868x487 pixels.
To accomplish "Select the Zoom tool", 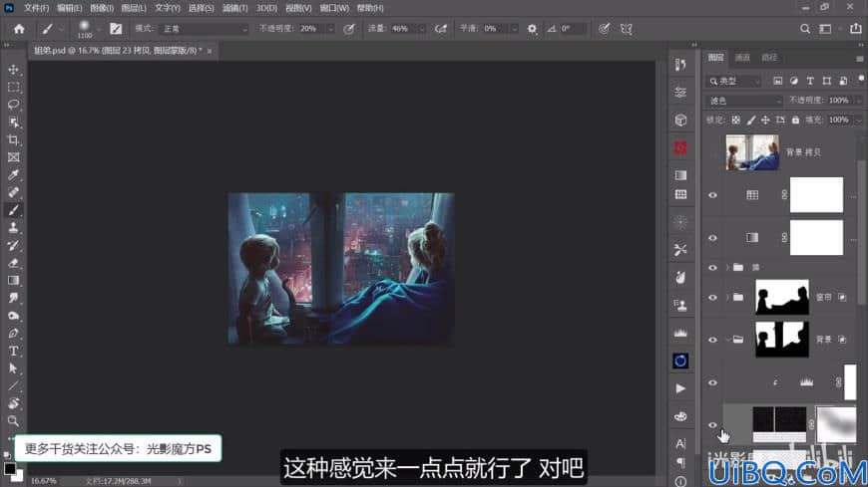I will tap(13, 421).
